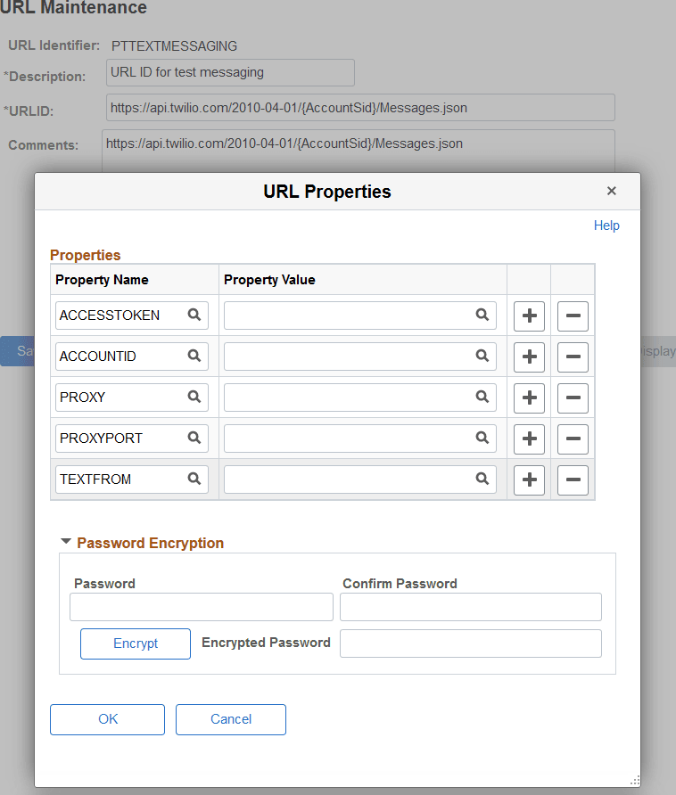Open the ACCESSTOKEN property name lookup
The image size is (676, 795).
194,316
